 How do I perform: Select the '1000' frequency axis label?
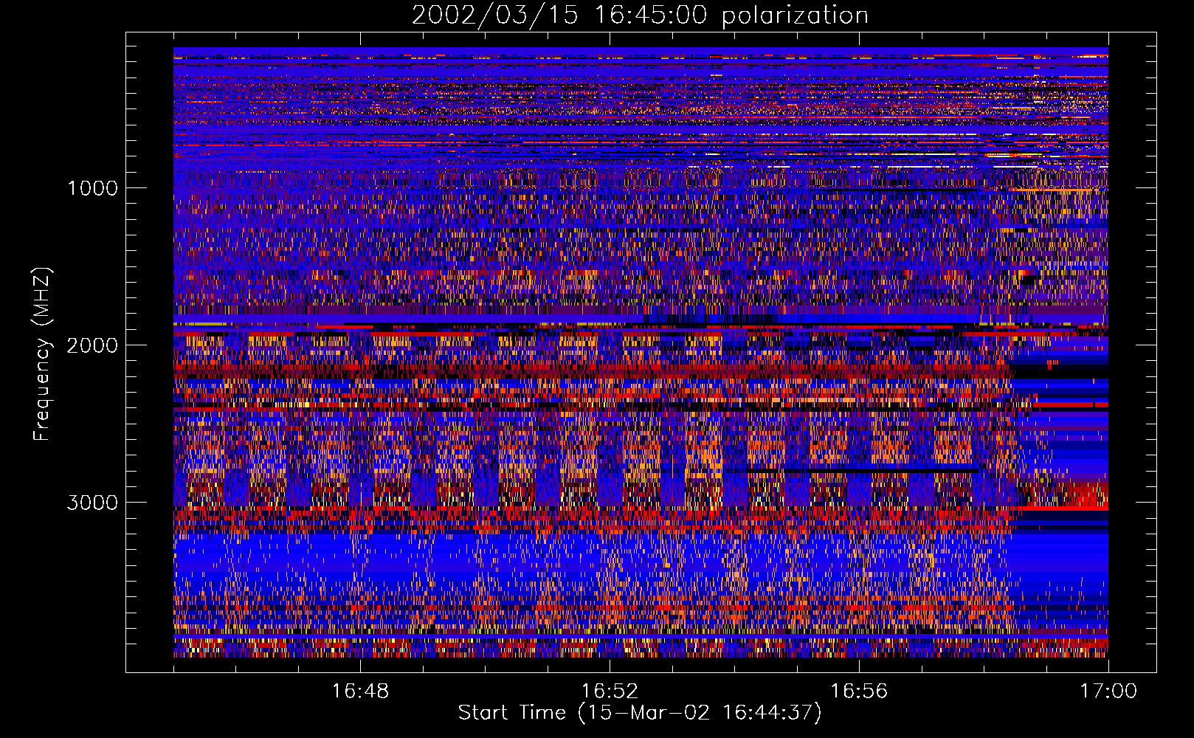tap(92, 188)
